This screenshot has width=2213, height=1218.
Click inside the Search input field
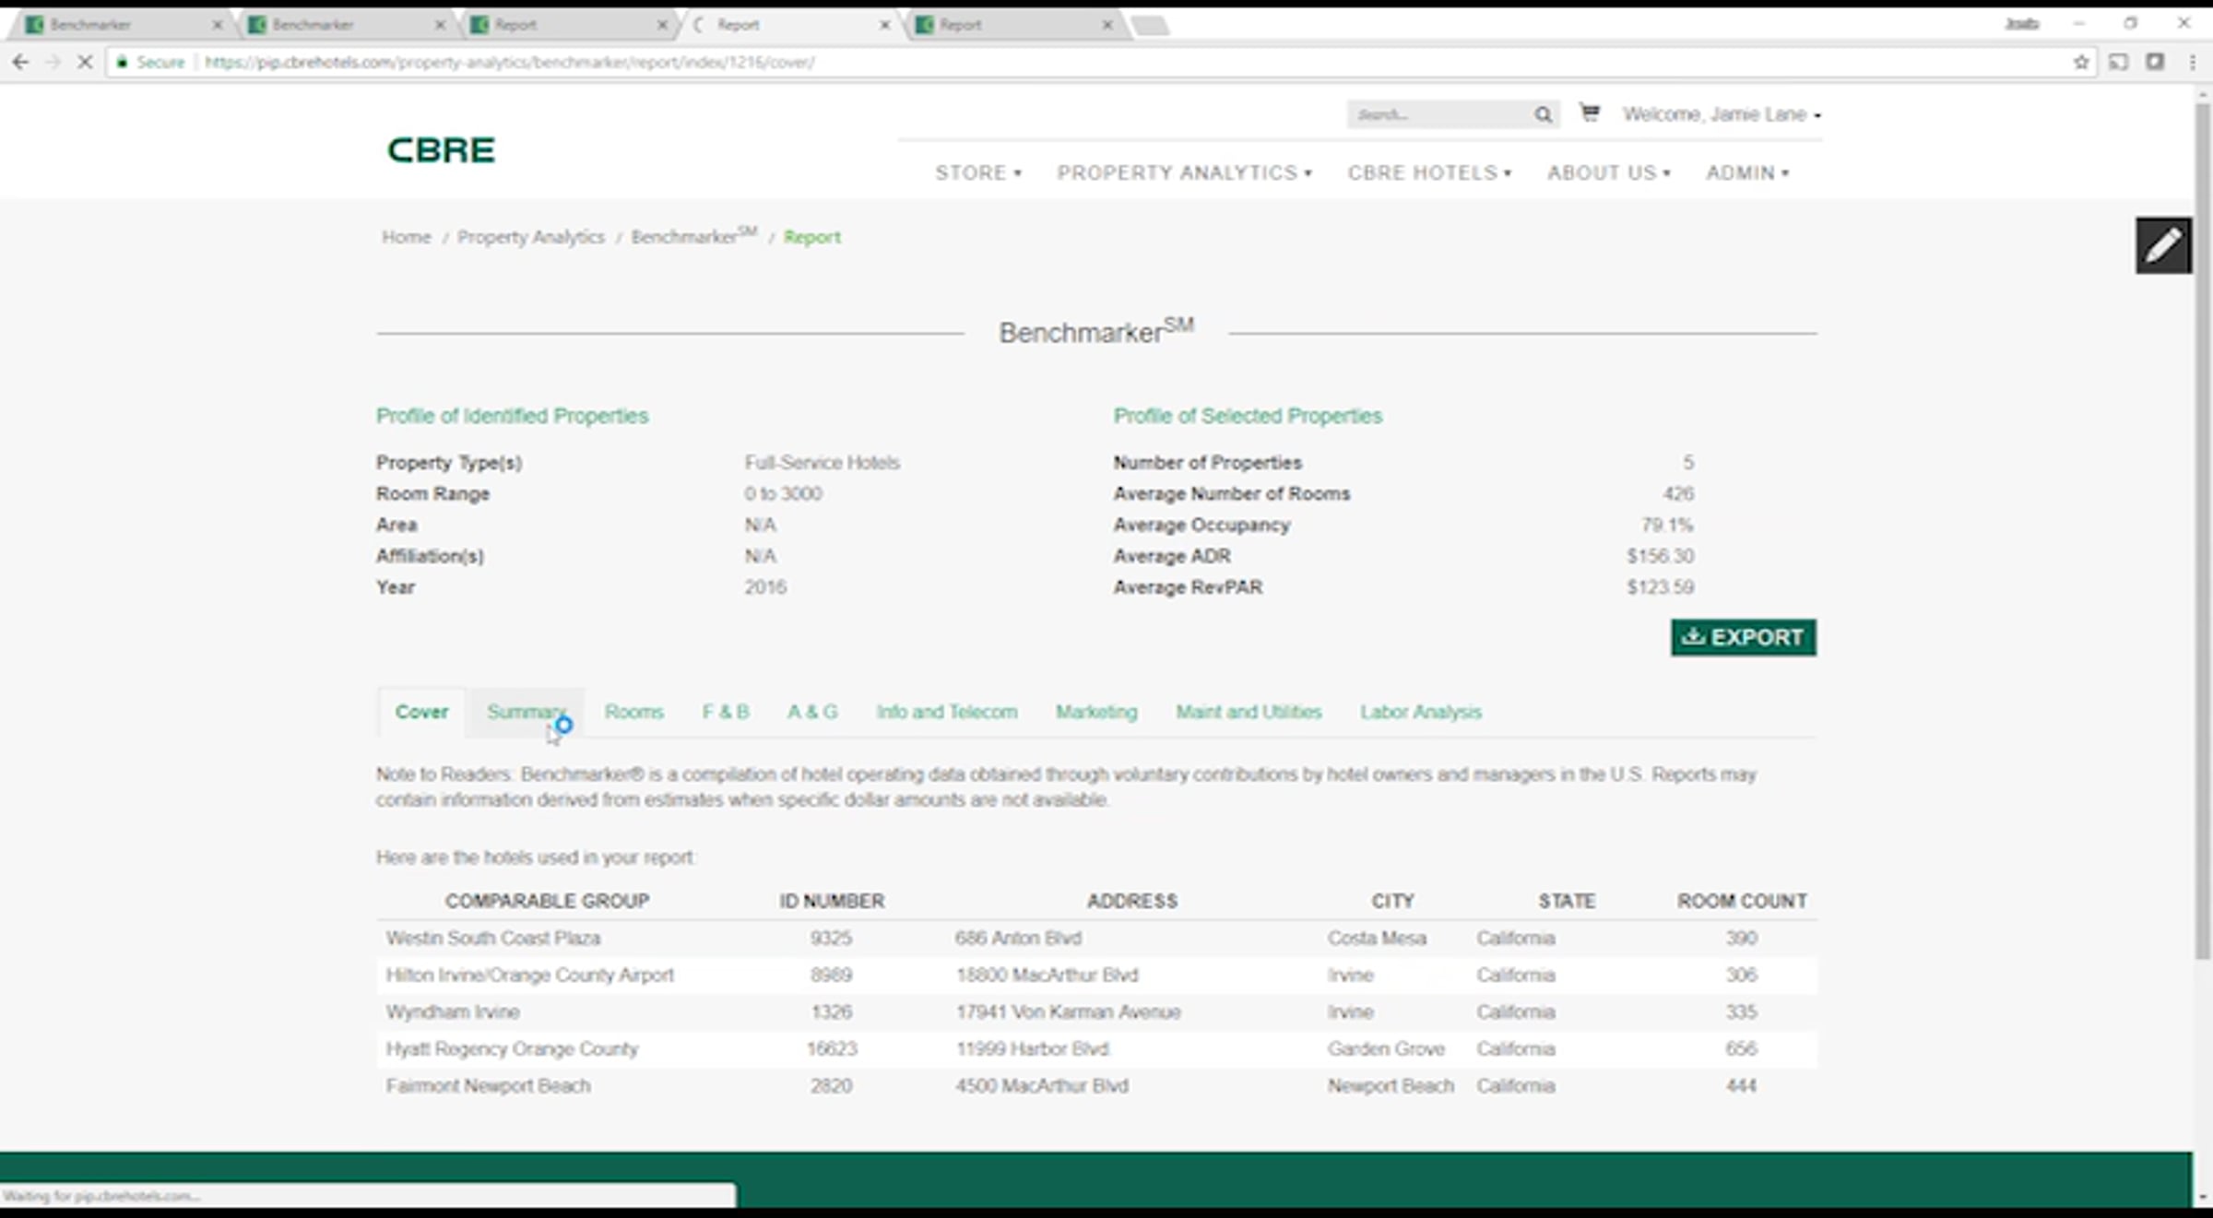pyautogui.click(x=1435, y=114)
